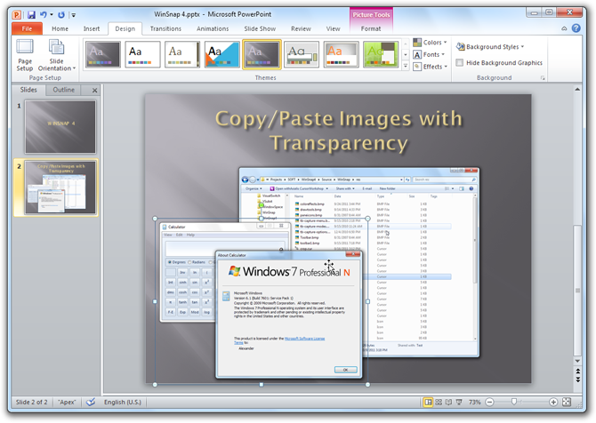
Task: Close the slides pane
Action: click(94, 91)
